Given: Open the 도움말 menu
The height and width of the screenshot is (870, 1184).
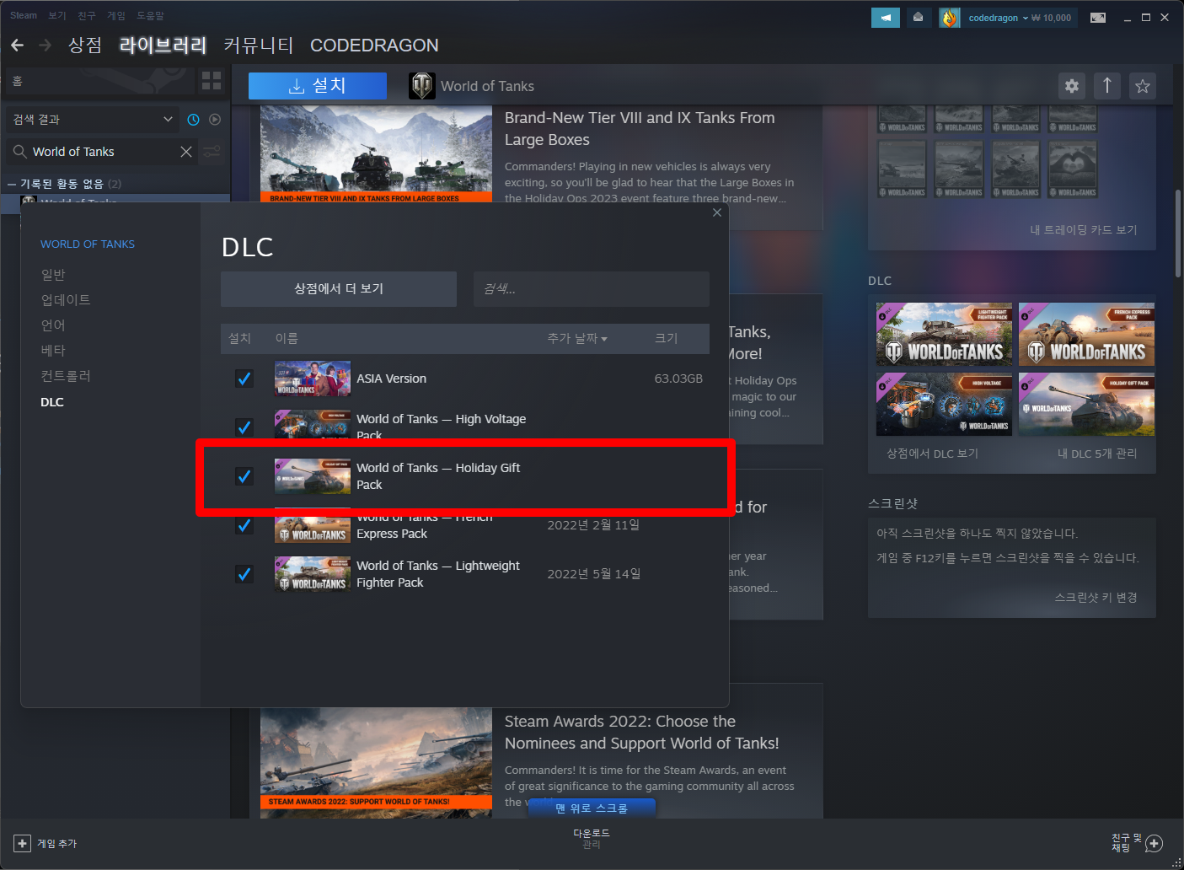Looking at the screenshot, I should pos(151,15).
